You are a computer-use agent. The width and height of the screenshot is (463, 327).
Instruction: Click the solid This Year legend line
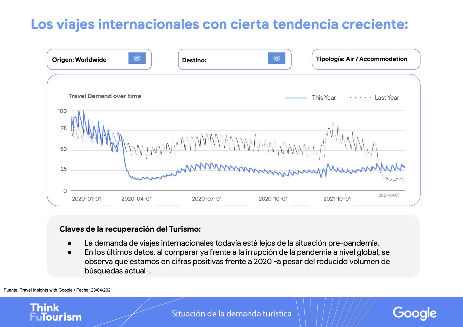click(296, 98)
